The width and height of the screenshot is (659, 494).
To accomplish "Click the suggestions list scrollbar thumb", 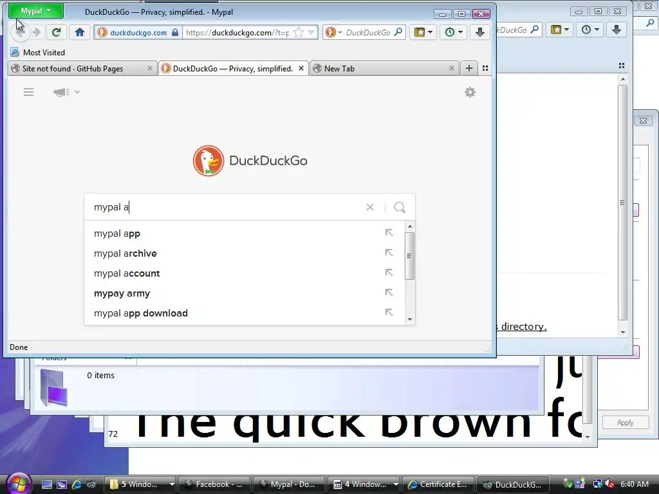I will (410, 256).
